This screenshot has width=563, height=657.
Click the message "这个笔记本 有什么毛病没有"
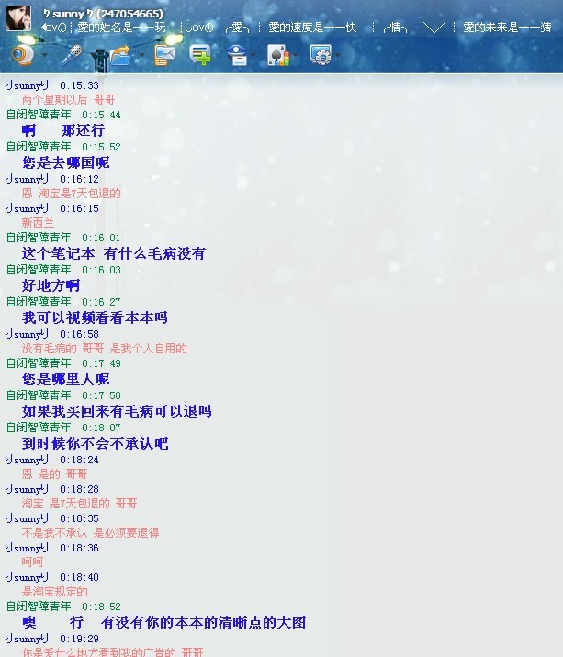coord(114,253)
